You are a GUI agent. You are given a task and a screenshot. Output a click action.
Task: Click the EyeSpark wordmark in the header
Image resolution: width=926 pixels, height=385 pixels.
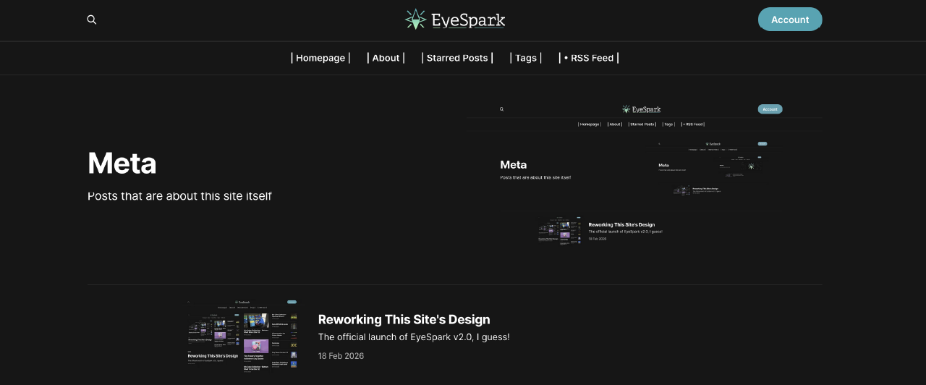click(x=468, y=20)
